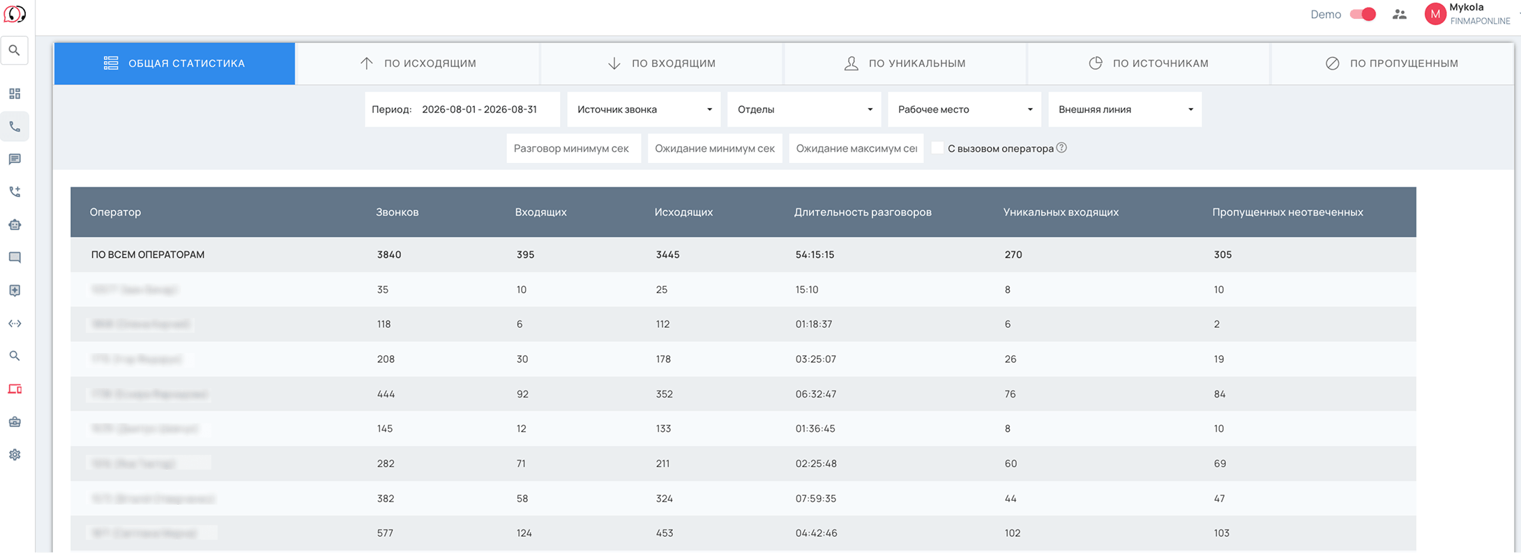The width and height of the screenshot is (1521, 553).
Task: Go to the По пропущенным tab
Action: pos(1391,63)
